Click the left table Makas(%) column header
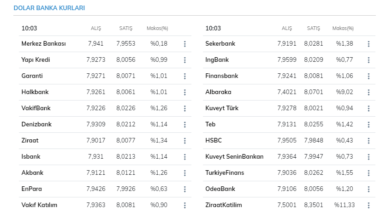This screenshot has width=386, height=220. coord(157,29)
